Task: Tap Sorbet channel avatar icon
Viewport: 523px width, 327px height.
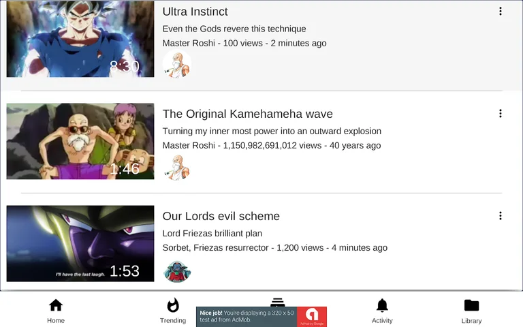Action: [x=177, y=271]
